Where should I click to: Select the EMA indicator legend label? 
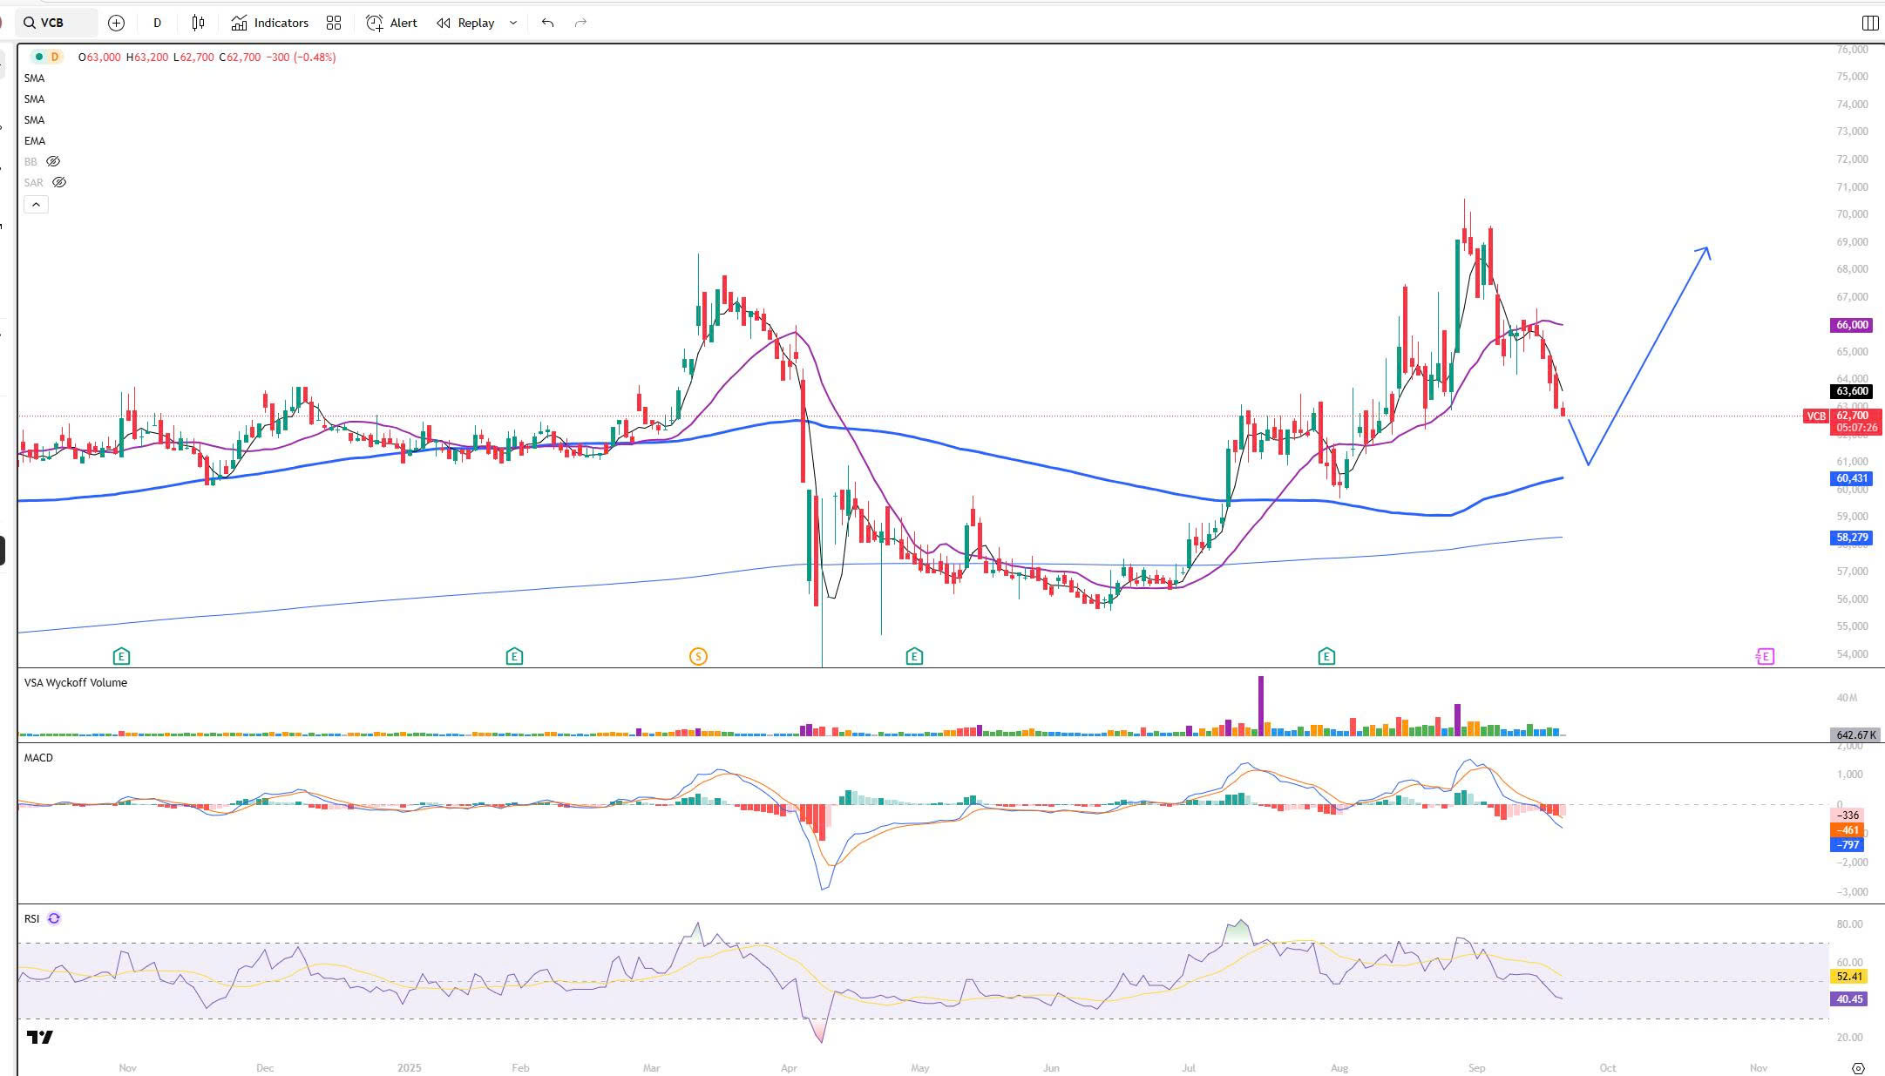35,141
